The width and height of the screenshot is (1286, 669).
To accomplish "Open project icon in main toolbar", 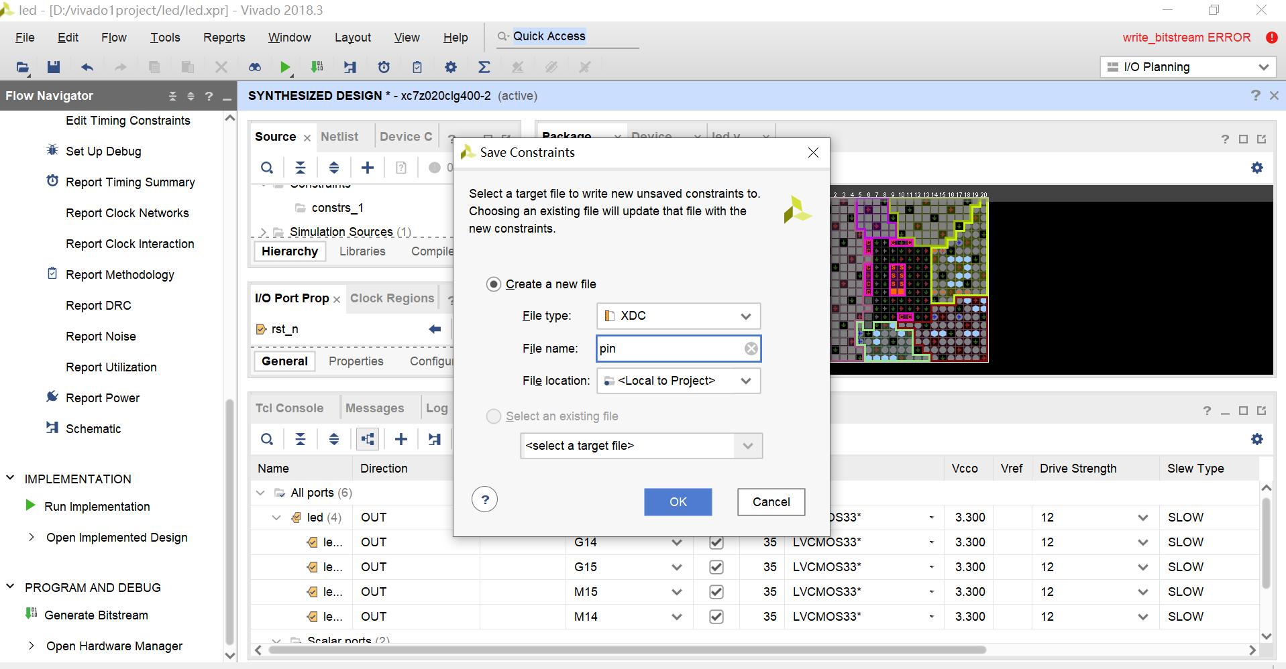I will click(22, 67).
